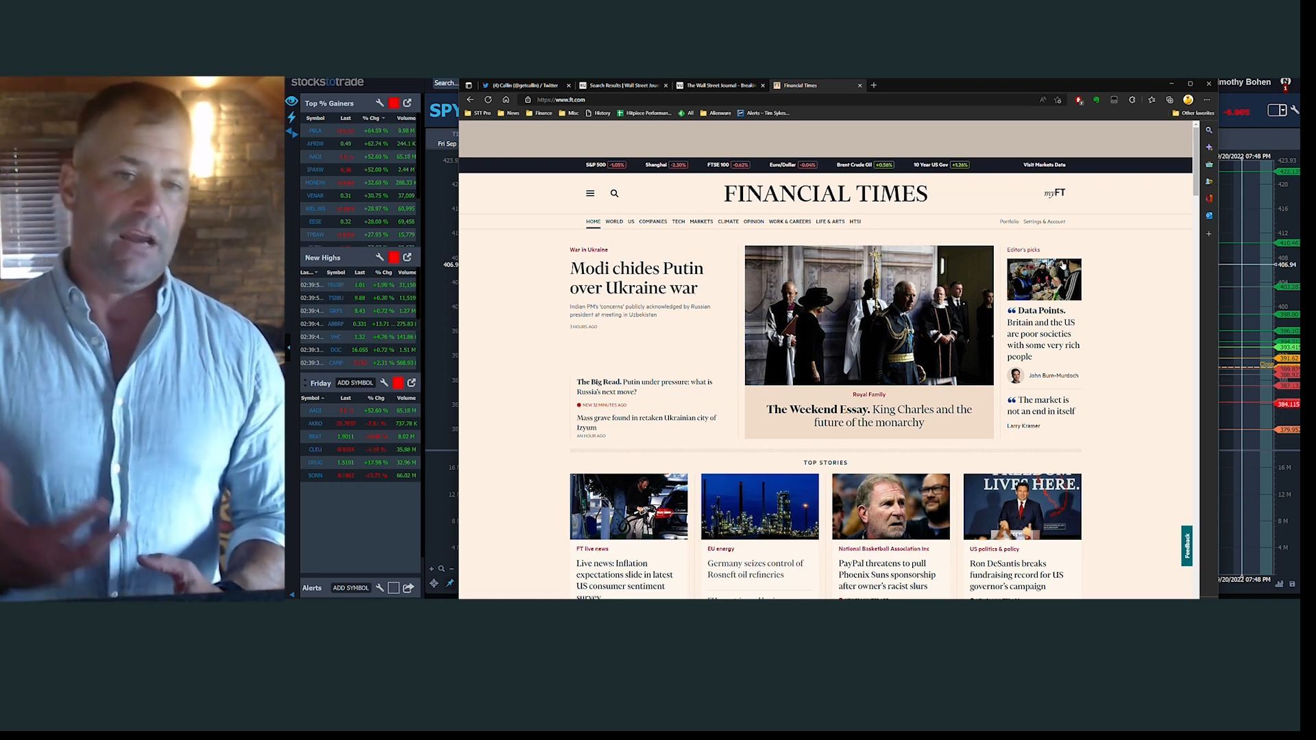Open the PayPal Phoenix Suns story thumbnail
The image size is (1316, 740).
point(890,506)
